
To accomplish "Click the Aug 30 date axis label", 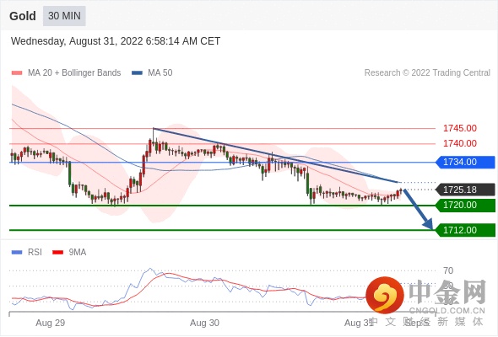I will [x=204, y=323].
